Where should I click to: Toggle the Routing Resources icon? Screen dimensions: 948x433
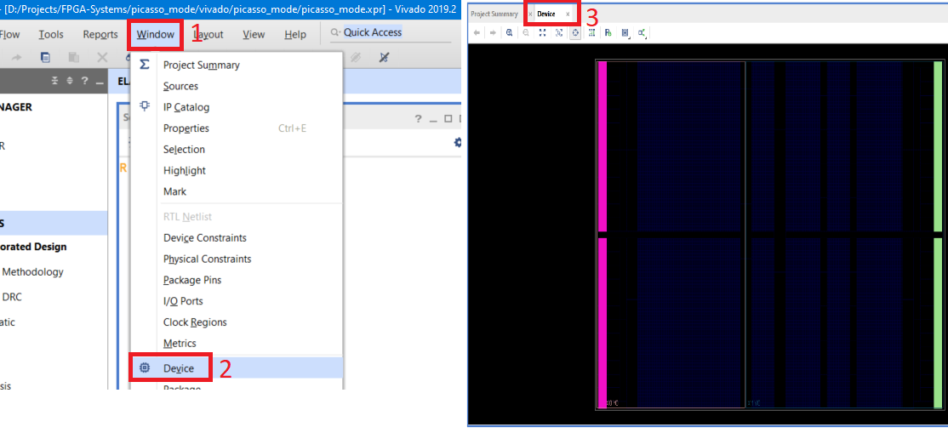click(x=591, y=32)
